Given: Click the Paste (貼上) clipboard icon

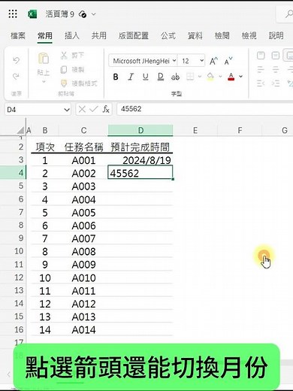Looking at the screenshot, I should pyautogui.click(x=44, y=59).
